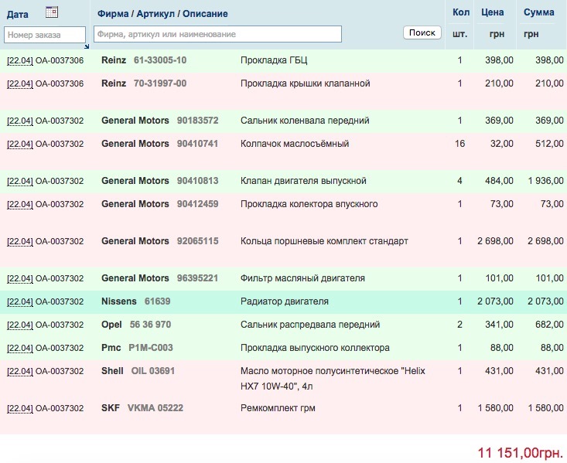Focus the Номер заказа input field
Viewport: 567px width, 463px height.
pos(45,35)
